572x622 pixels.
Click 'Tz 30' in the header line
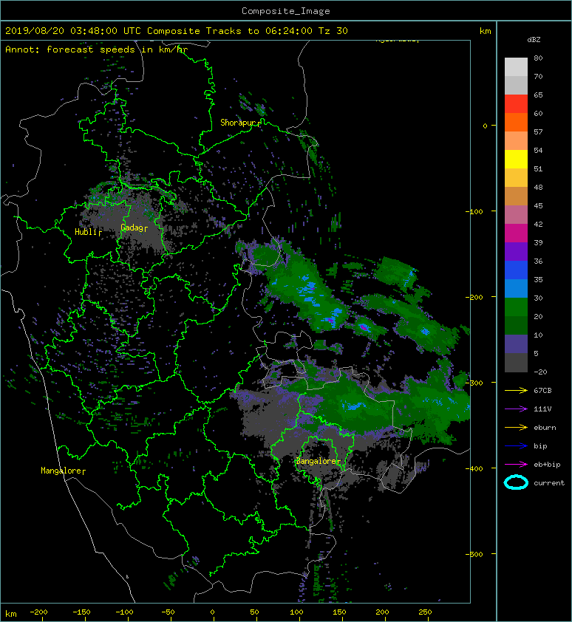[333, 31]
